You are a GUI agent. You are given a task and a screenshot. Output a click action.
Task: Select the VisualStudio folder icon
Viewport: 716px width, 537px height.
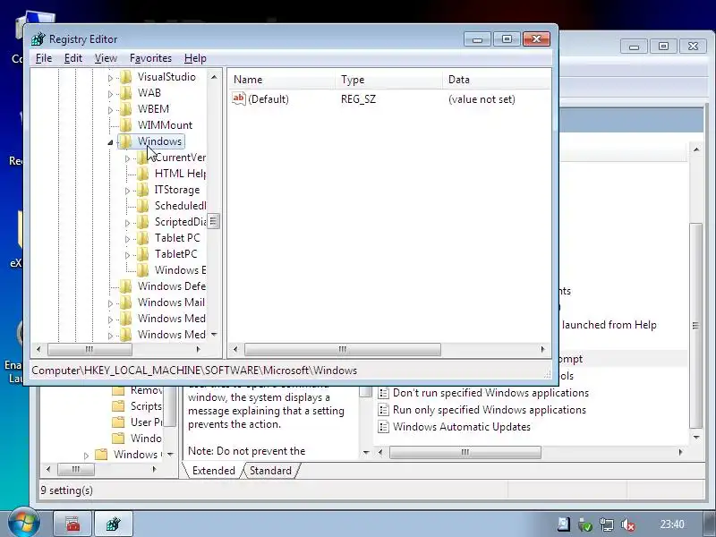point(126,77)
